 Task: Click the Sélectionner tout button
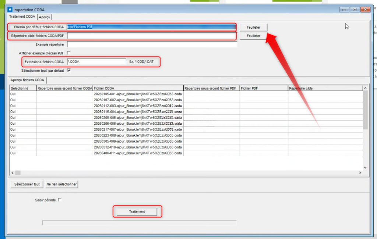[x=27, y=184]
